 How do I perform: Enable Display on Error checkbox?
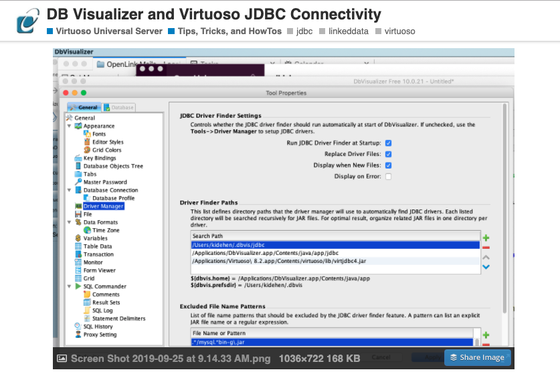388,177
